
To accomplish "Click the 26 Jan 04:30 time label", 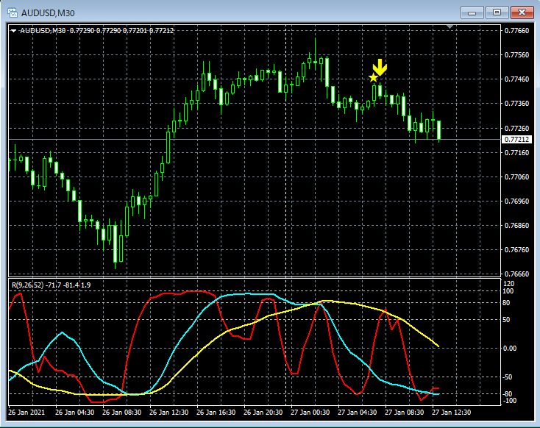I will coord(75,412).
